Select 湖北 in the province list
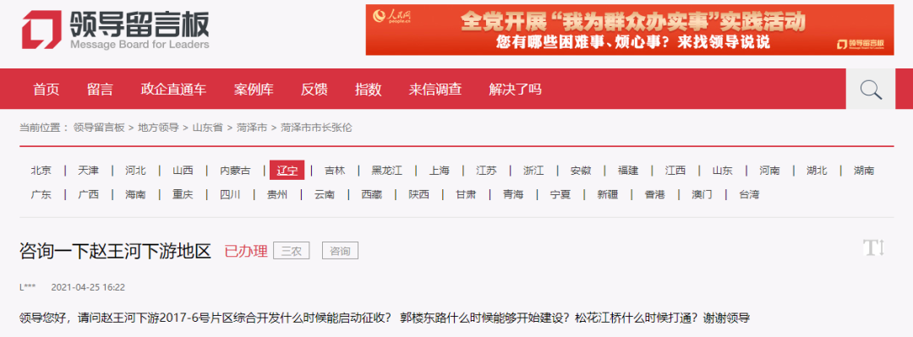 [x=817, y=171]
